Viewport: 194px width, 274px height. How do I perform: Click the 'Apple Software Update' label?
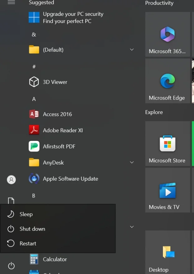point(71,179)
